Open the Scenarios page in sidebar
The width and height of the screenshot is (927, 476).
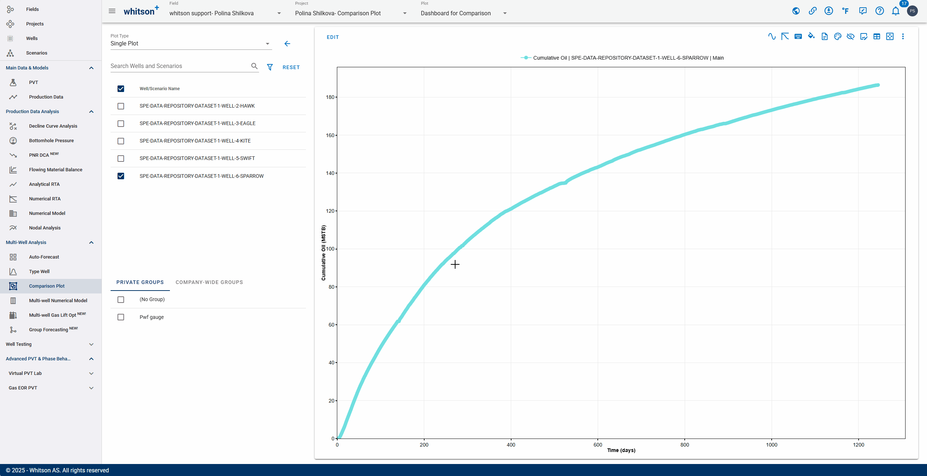37,53
